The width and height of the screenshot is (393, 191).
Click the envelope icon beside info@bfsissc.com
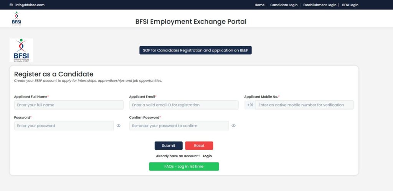coord(11,5)
